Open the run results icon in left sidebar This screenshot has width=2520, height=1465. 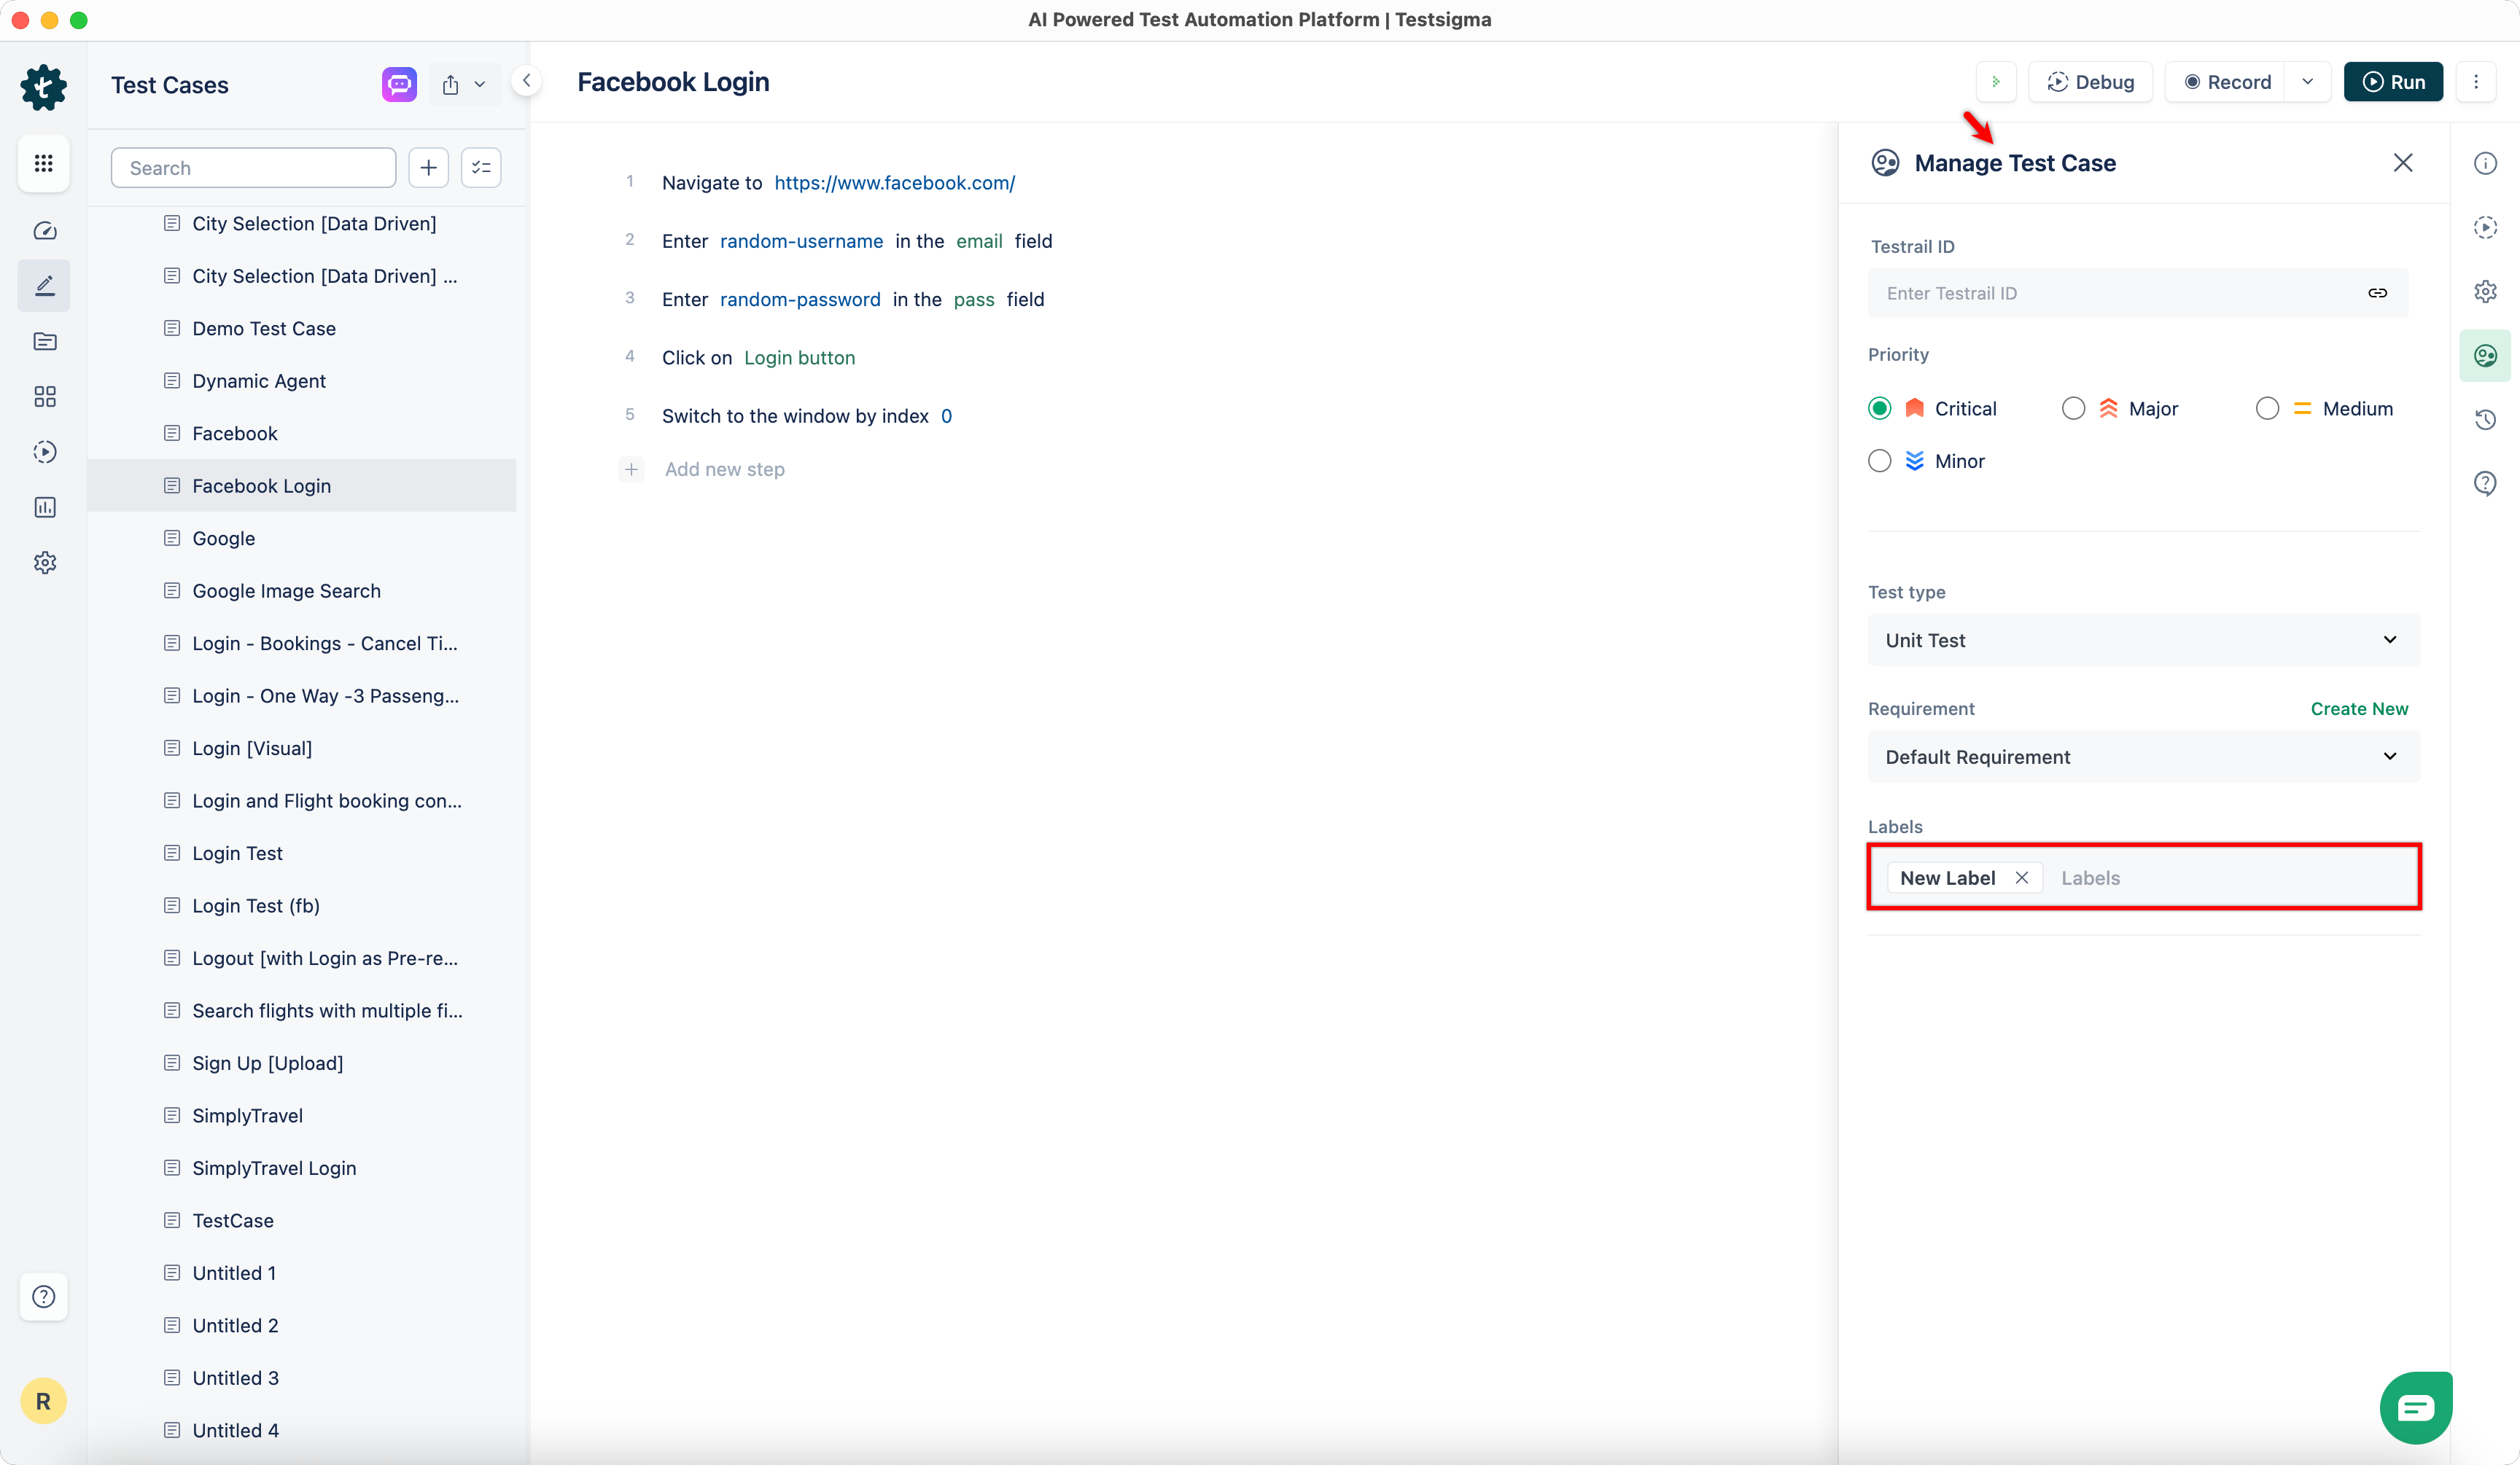tap(44, 452)
